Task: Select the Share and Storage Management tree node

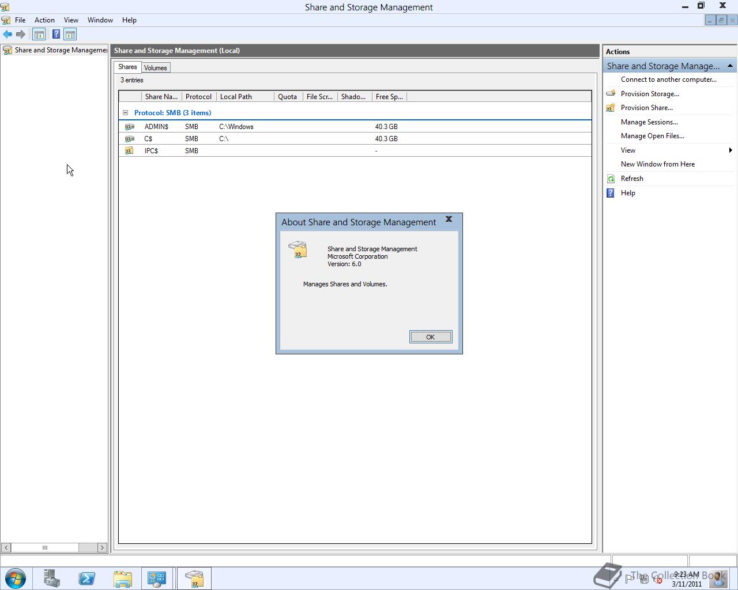Action: point(61,50)
